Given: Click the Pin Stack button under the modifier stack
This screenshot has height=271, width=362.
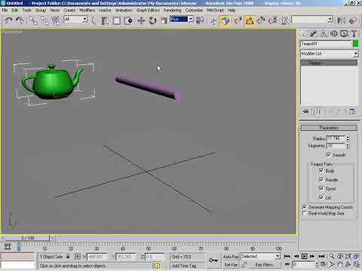Looking at the screenshot, I should pos(305,111).
